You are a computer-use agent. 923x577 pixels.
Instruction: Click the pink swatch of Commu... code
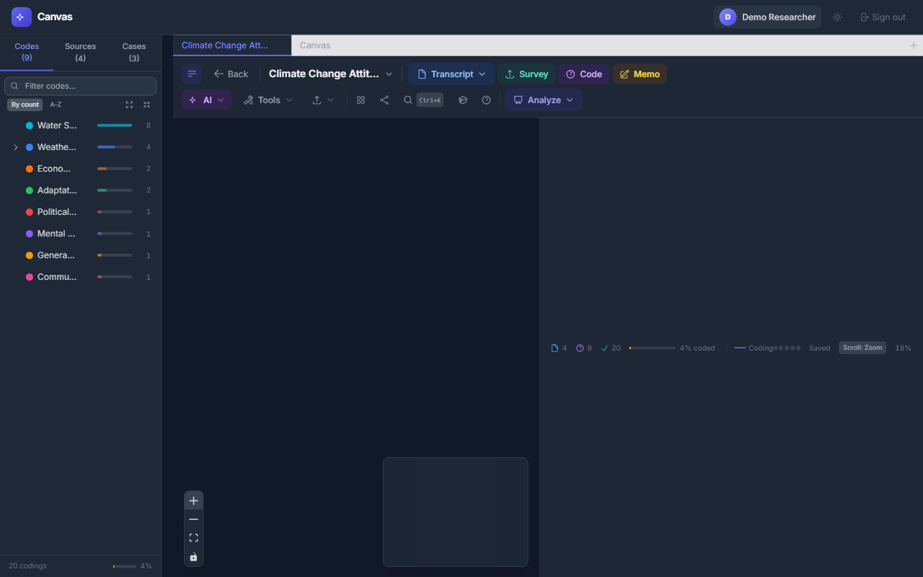(x=30, y=277)
